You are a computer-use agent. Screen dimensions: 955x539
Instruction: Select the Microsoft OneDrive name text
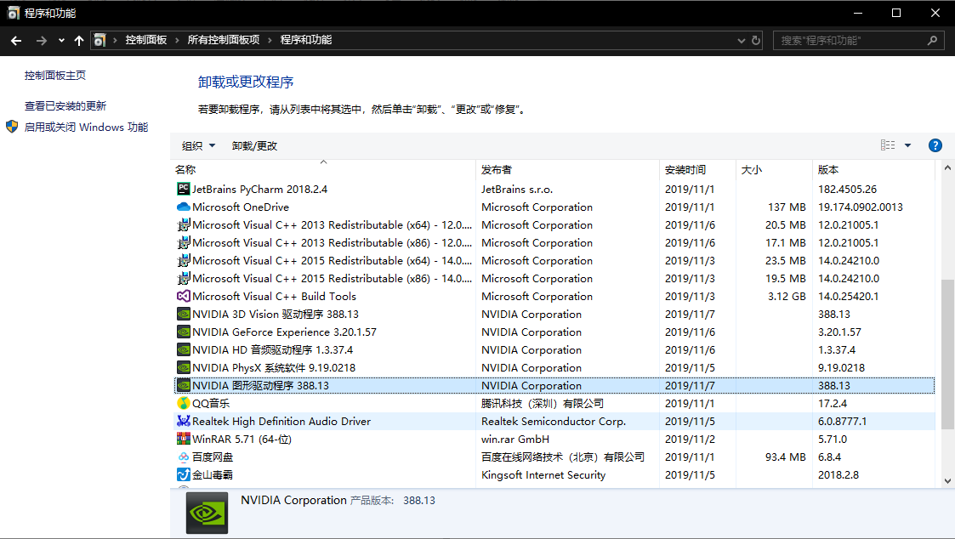tap(241, 207)
